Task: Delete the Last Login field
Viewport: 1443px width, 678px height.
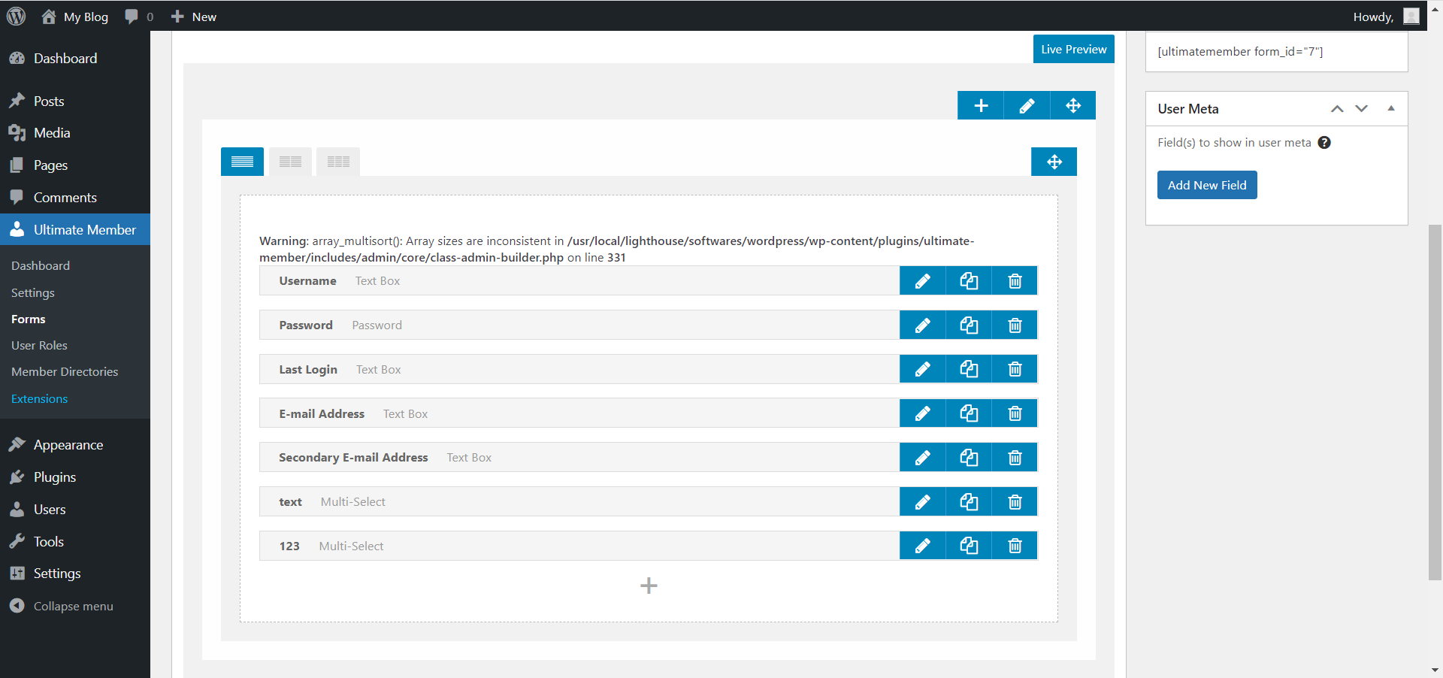Action: (1015, 369)
